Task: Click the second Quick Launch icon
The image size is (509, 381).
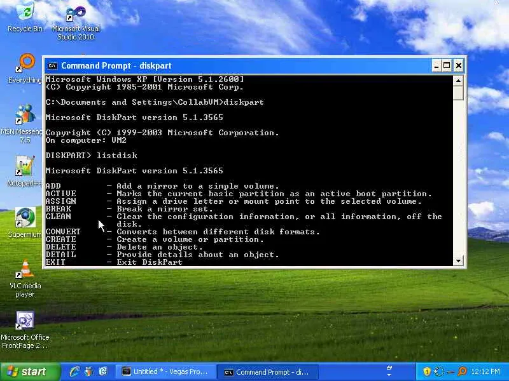Action: pyautogui.click(x=89, y=371)
